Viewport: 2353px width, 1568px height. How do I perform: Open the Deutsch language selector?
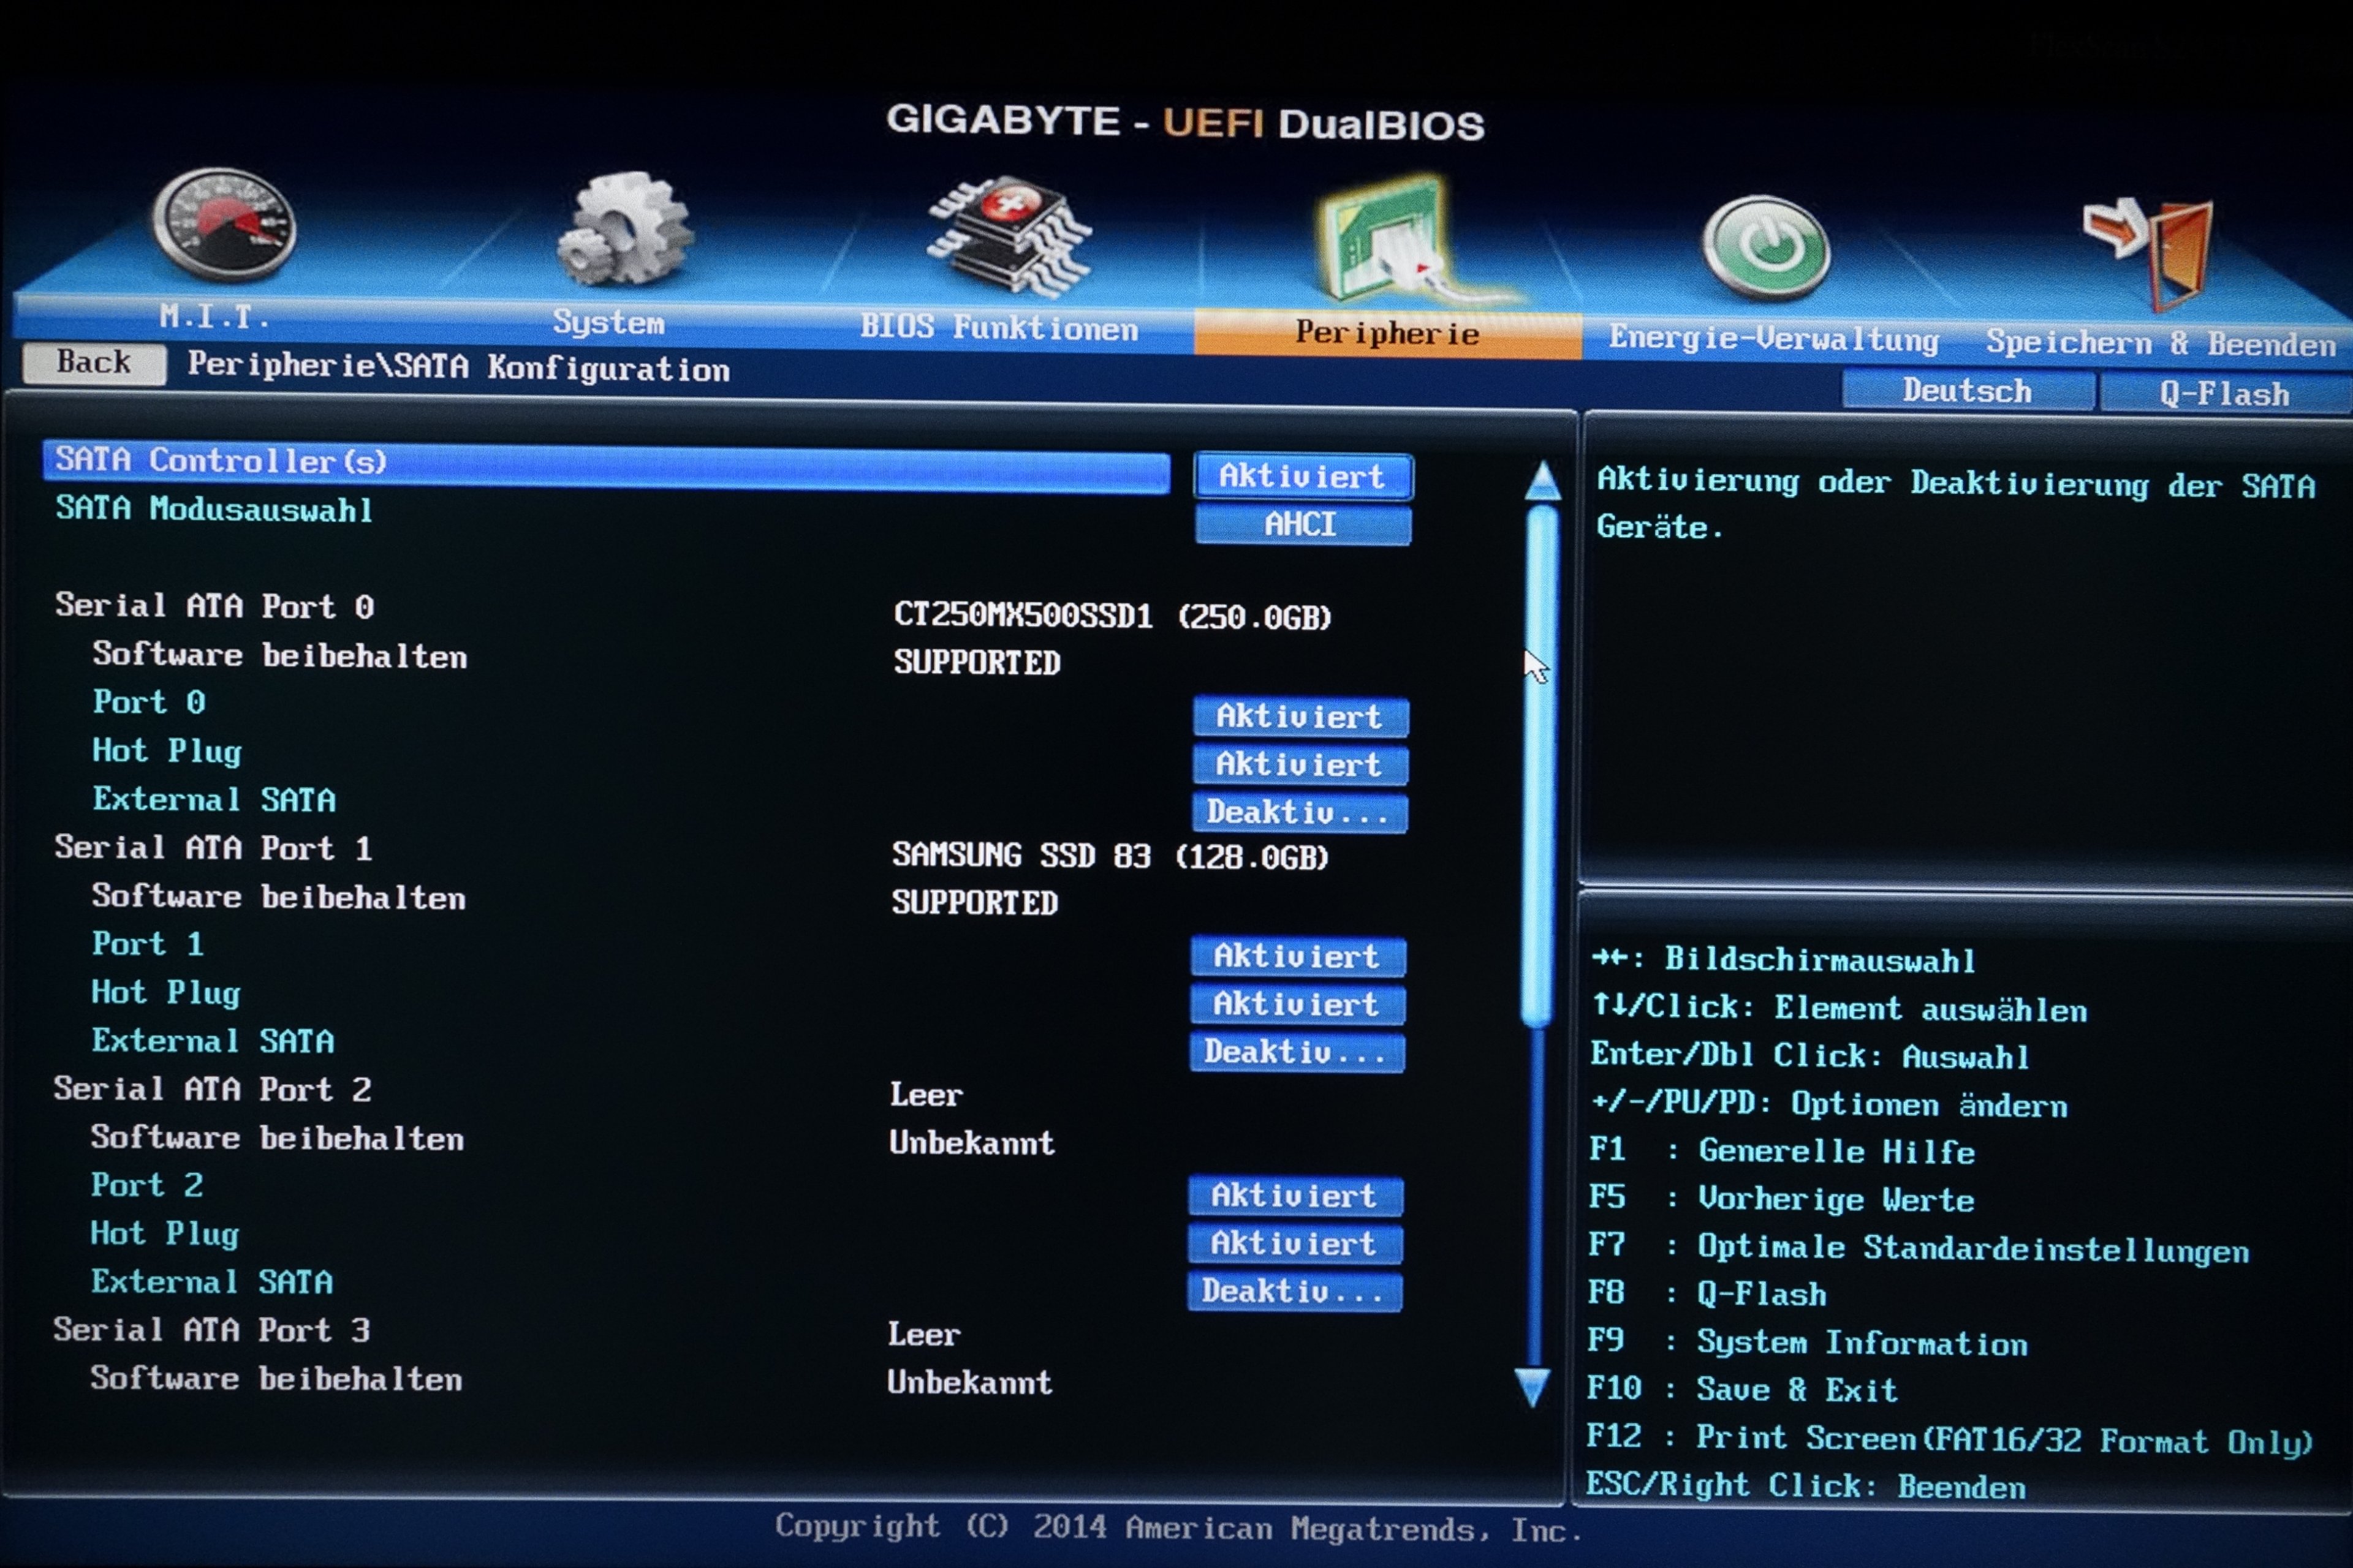pos(1967,390)
